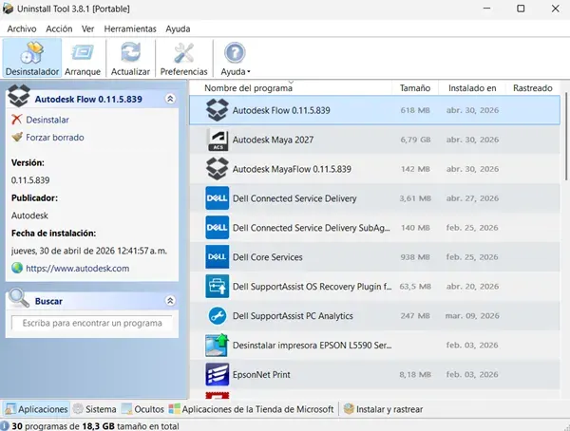This screenshot has height=431, width=570.
Task: Click the EpsonNet Print icon
Action: pos(217,374)
